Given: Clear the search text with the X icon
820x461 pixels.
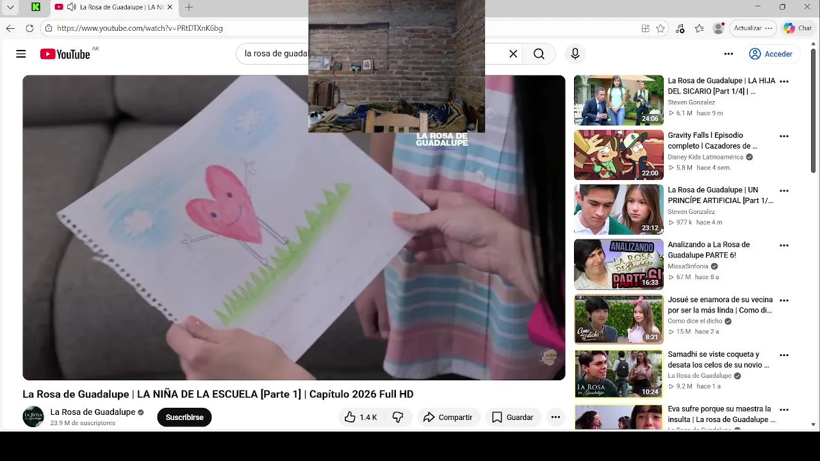Looking at the screenshot, I should [513, 54].
